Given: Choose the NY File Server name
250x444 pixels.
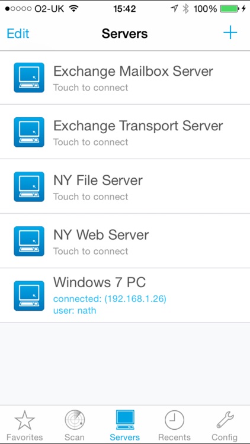Looking at the screenshot, I should click(98, 181).
